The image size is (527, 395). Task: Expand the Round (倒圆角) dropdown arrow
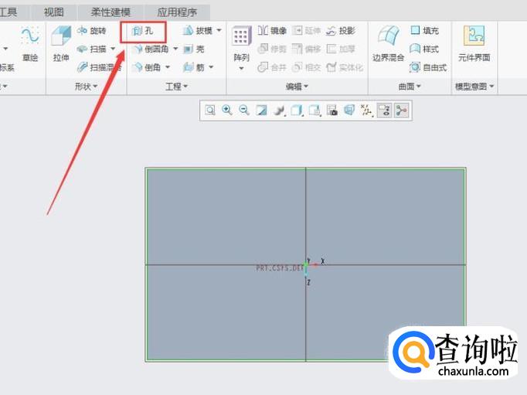[x=175, y=49]
